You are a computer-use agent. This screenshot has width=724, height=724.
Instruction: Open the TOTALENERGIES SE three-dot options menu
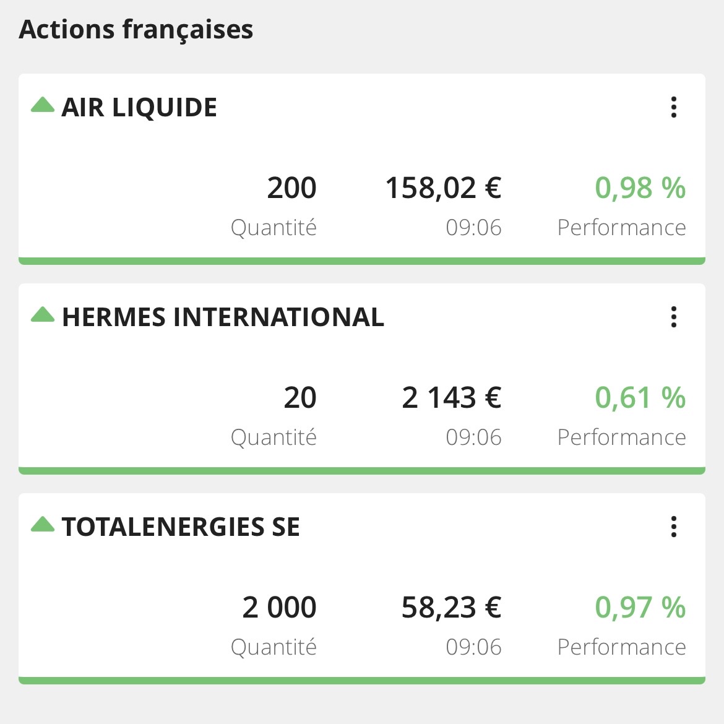[x=674, y=527]
